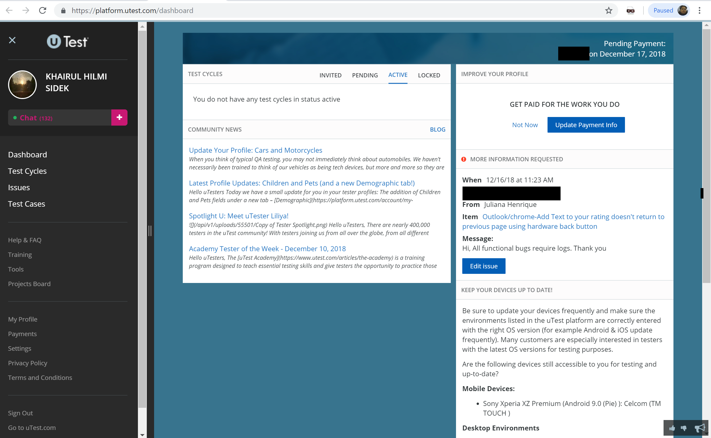The height and width of the screenshot is (438, 711).
Task: Click the red alert icon beside More Information Requested
Action: (464, 159)
